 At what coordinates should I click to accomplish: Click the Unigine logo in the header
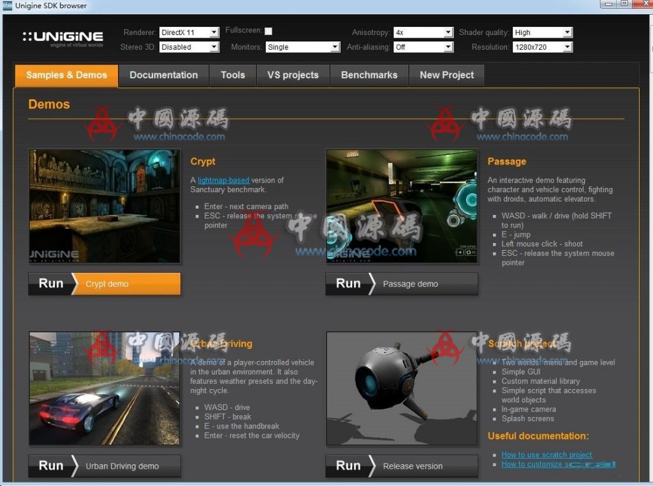[63, 39]
